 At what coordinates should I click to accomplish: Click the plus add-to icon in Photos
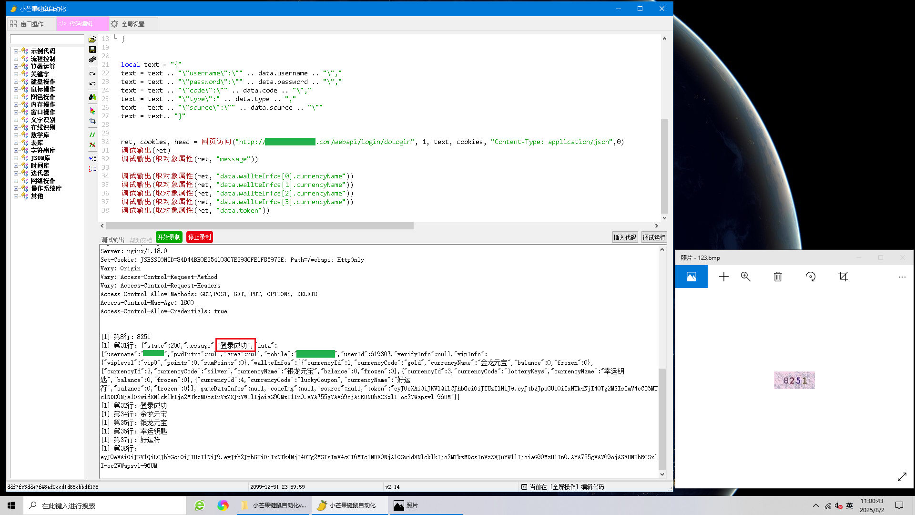[x=724, y=277]
